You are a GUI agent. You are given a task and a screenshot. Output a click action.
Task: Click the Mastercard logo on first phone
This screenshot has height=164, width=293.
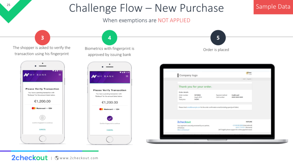click(x=34, y=108)
